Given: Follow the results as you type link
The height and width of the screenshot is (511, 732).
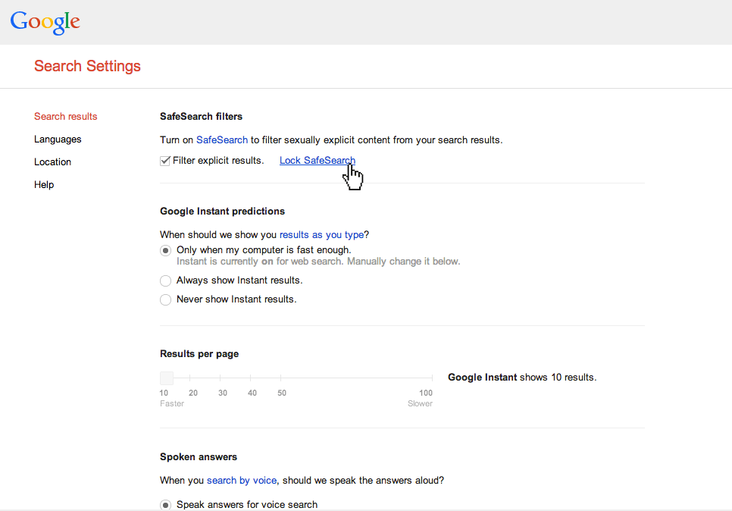Looking at the screenshot, I should pos(321,234).
